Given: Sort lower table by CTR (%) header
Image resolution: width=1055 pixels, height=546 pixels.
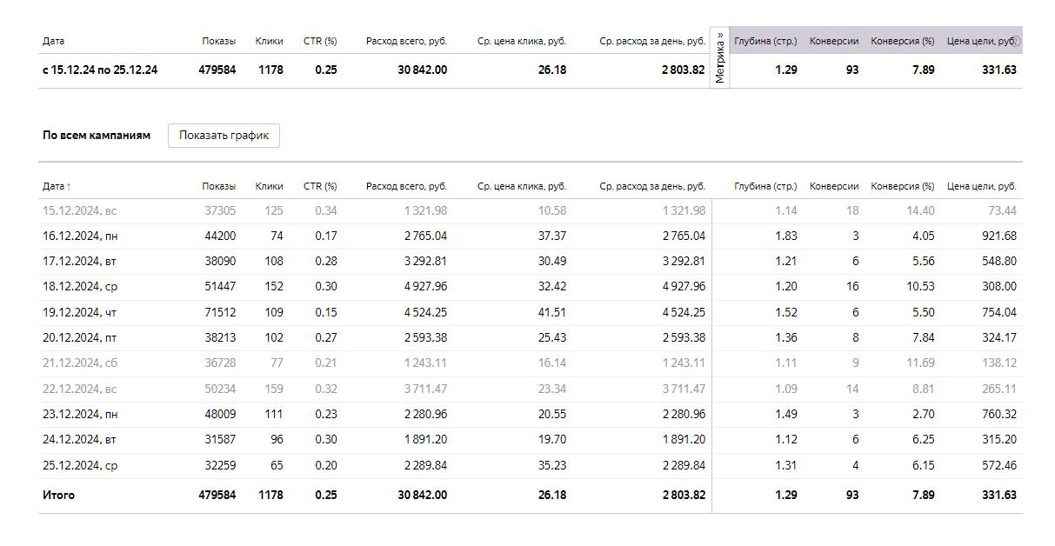Looking at the screenshot, I should click(319, 186).
